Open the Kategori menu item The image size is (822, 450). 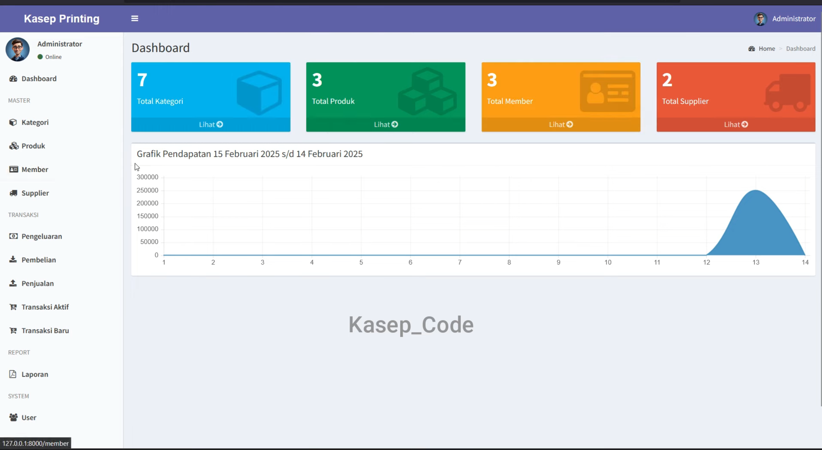61,122
